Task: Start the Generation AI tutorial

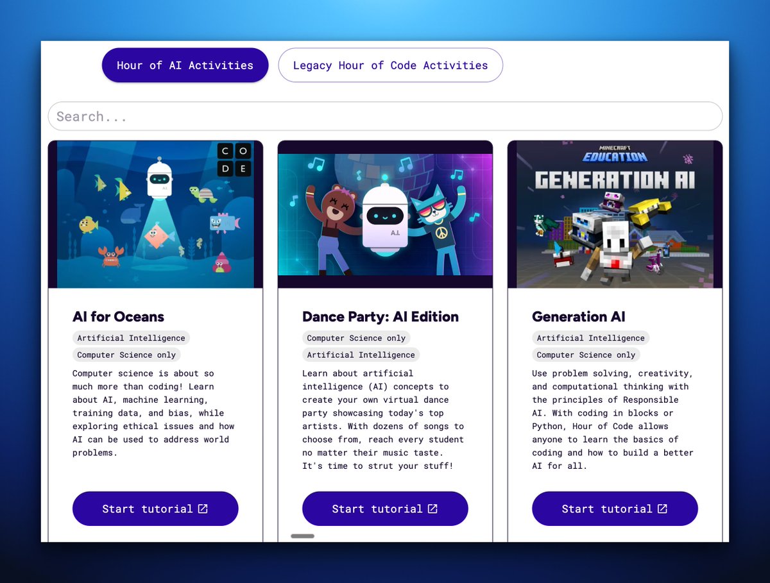Action: tap(615, 509)
